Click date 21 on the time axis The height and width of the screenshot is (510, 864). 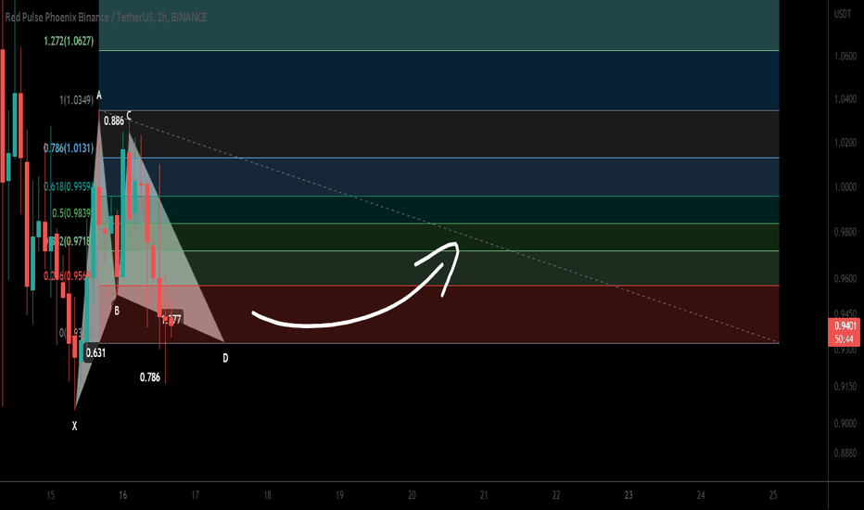[x=484, y=495]
